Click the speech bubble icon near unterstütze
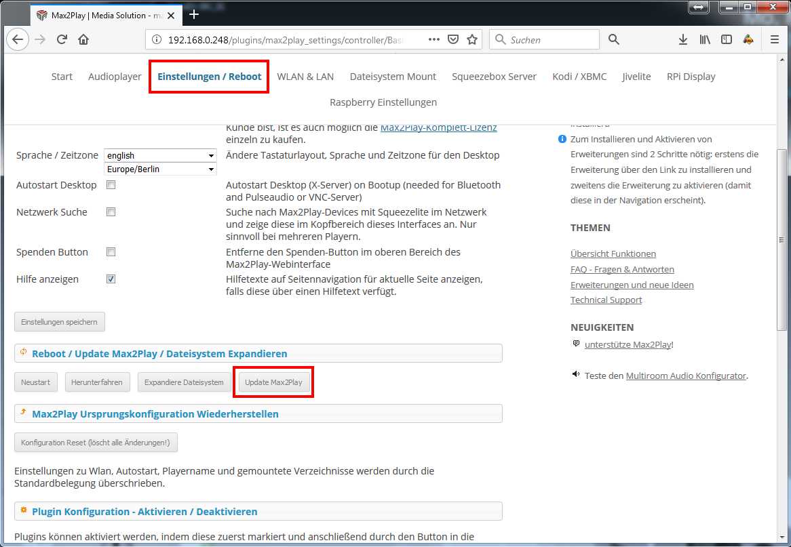Screen dimensions: 791x547 tap(576, 344)
